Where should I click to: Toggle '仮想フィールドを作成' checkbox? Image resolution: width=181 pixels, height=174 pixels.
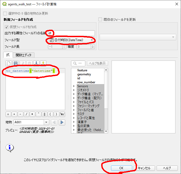coord(7,27)
